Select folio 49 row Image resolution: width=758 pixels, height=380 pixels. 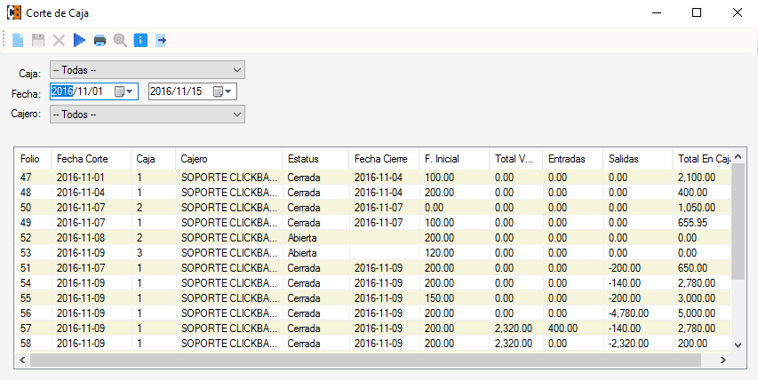pyautogui.click(x=374, y=223)
